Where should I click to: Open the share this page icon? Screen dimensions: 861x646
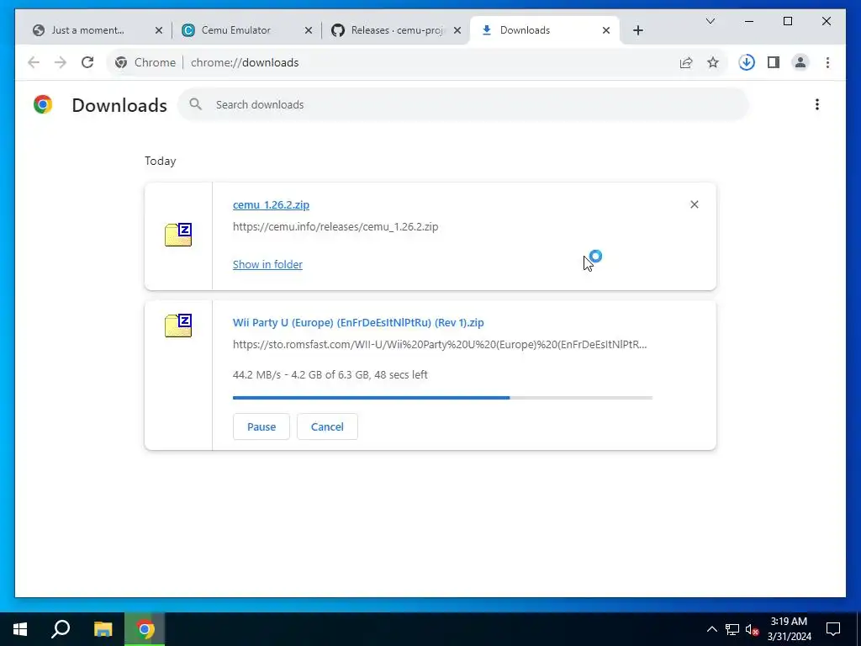pos(686,62)
